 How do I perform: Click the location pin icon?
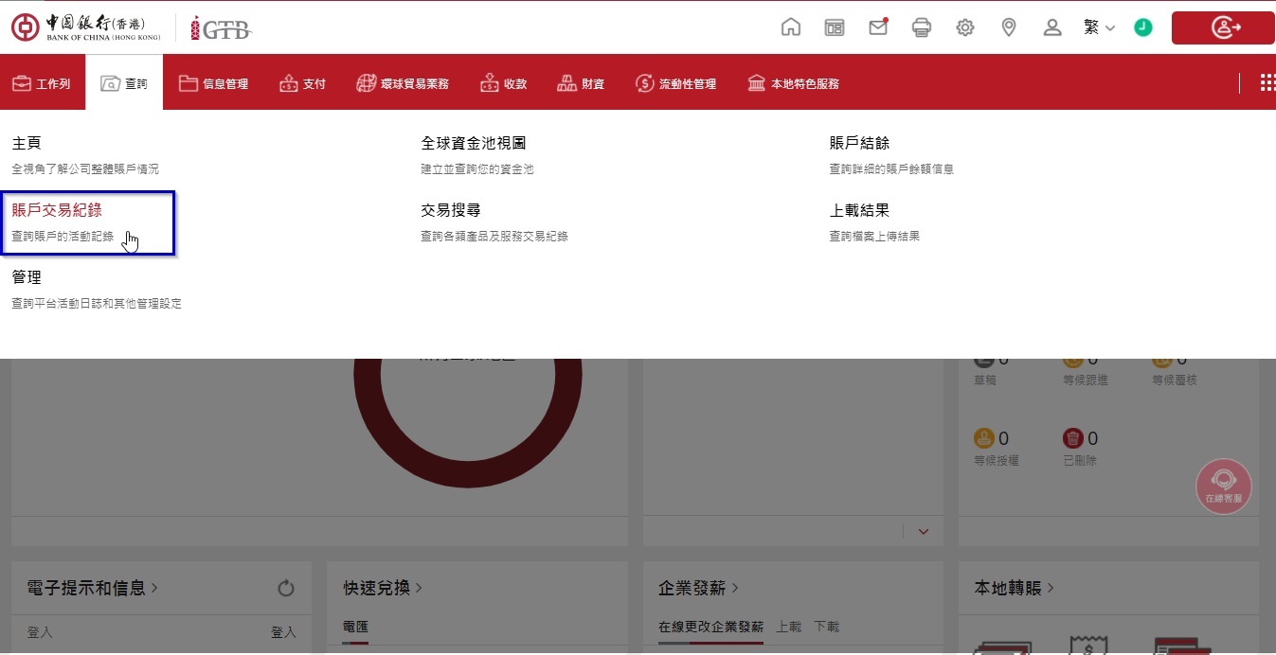[1009, 27]
